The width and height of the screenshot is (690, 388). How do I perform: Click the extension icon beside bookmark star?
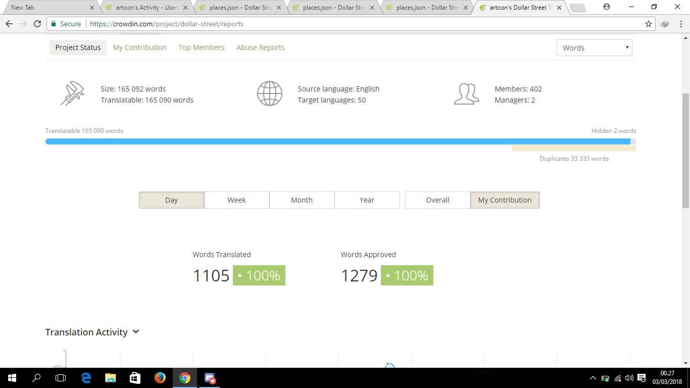(x=665, y=24)
